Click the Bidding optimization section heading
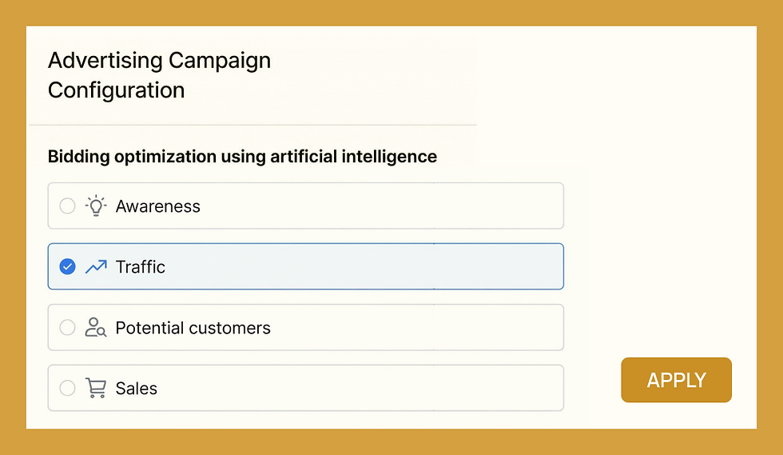This screenshot has width=783, height=455. (x=242, y=157)
